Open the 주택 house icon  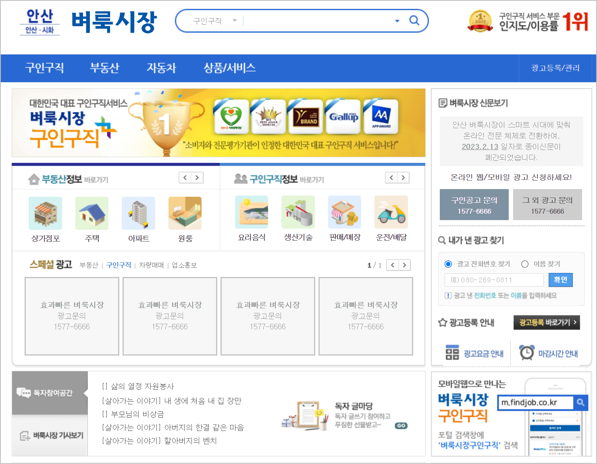92,213
